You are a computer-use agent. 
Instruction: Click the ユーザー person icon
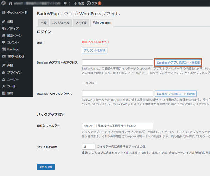click(x=4, y=79)
